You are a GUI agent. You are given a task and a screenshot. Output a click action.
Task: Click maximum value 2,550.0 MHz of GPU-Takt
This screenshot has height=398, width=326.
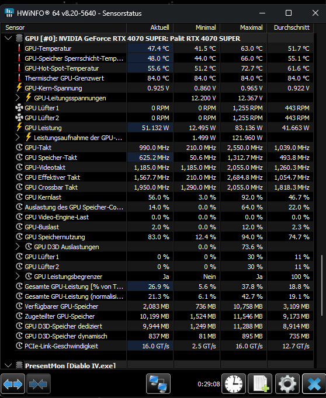245,148
